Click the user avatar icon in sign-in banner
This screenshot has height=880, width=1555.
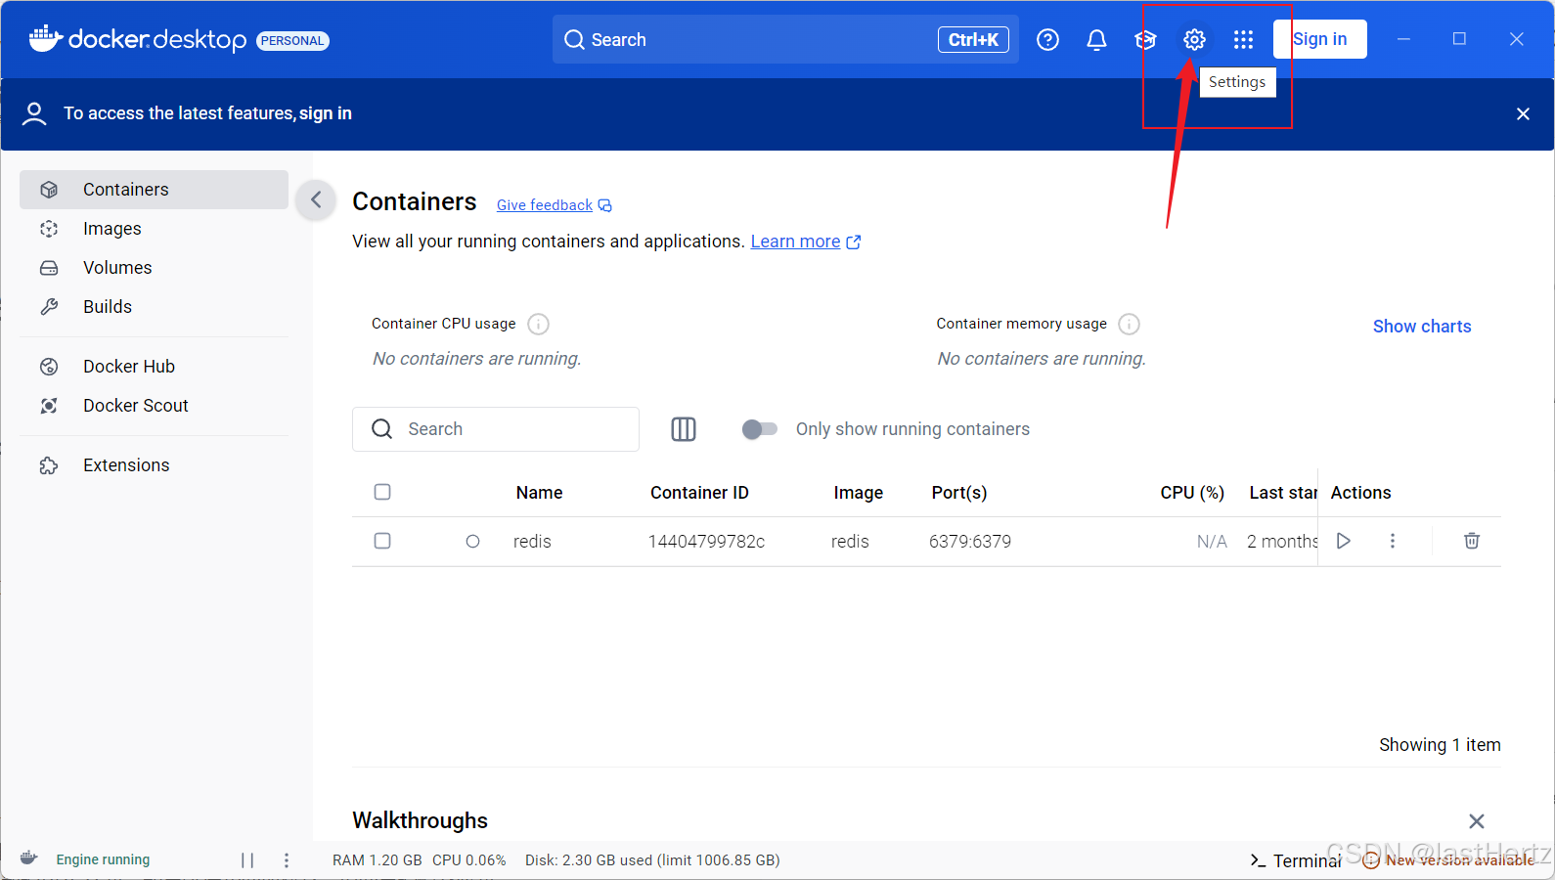click(x=34, y=114)
